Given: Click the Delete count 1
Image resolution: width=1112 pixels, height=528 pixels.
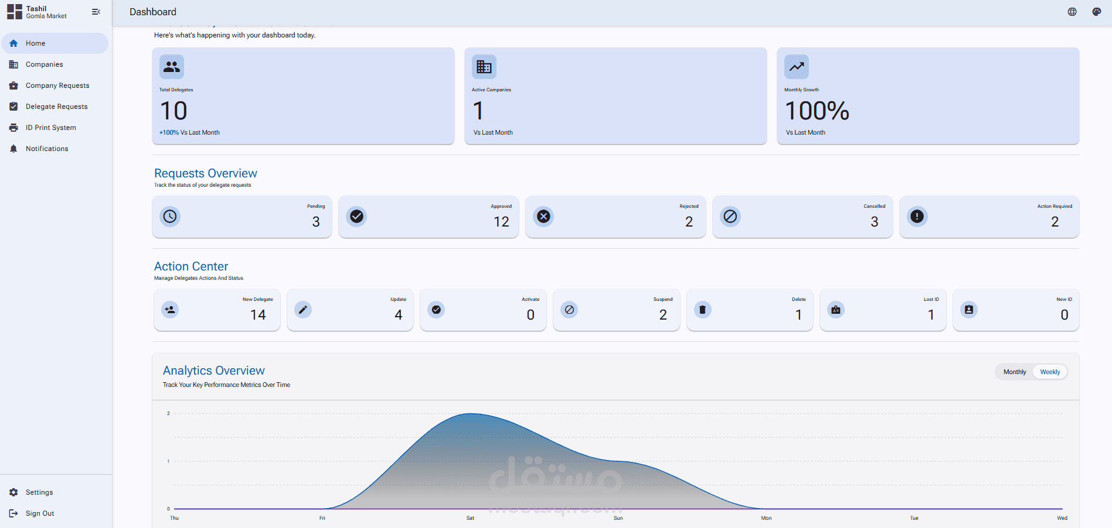Looking at the screenshot, I should (x=798, y=315).
